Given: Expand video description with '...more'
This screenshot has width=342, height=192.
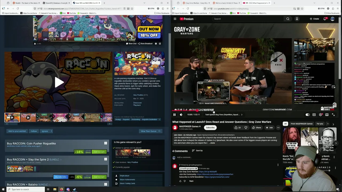Looking at the screenshot, I should [x=212, y=143].
